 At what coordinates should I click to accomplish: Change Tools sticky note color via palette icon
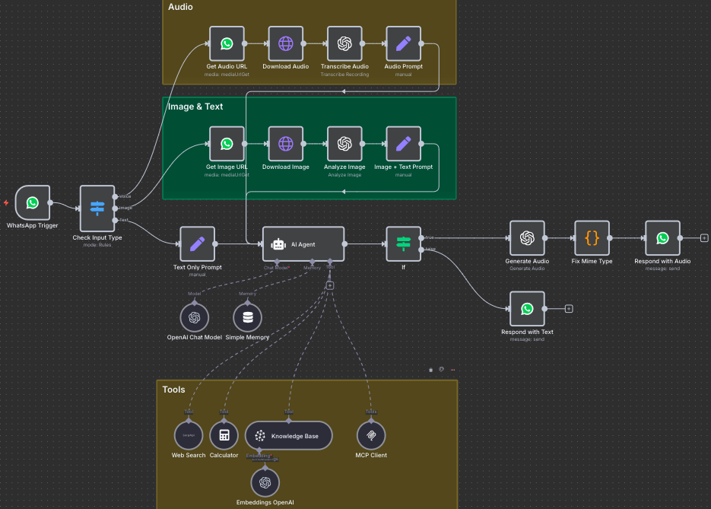(442, 370)
